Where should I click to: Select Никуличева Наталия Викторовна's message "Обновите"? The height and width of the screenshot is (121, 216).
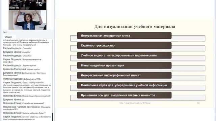tap(27, 108)
